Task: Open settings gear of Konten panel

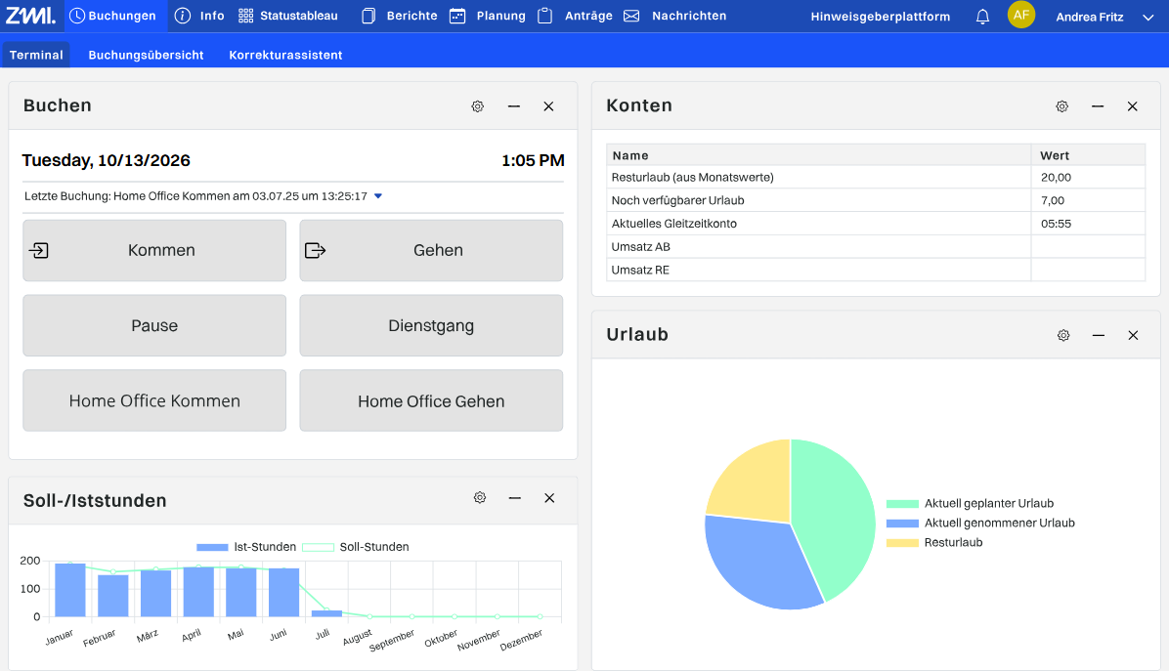Action: click(x=1061, y=106)
